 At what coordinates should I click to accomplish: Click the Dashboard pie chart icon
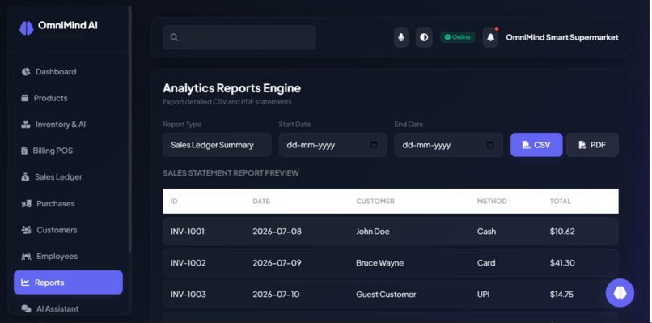point(26,71)
